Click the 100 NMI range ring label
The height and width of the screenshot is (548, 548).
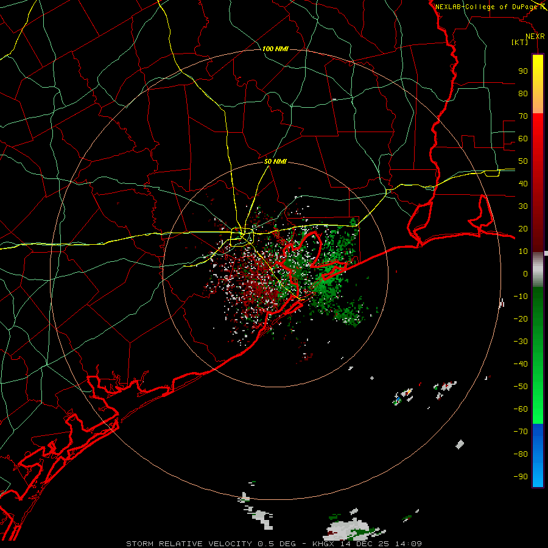click(x=275, y=49)
